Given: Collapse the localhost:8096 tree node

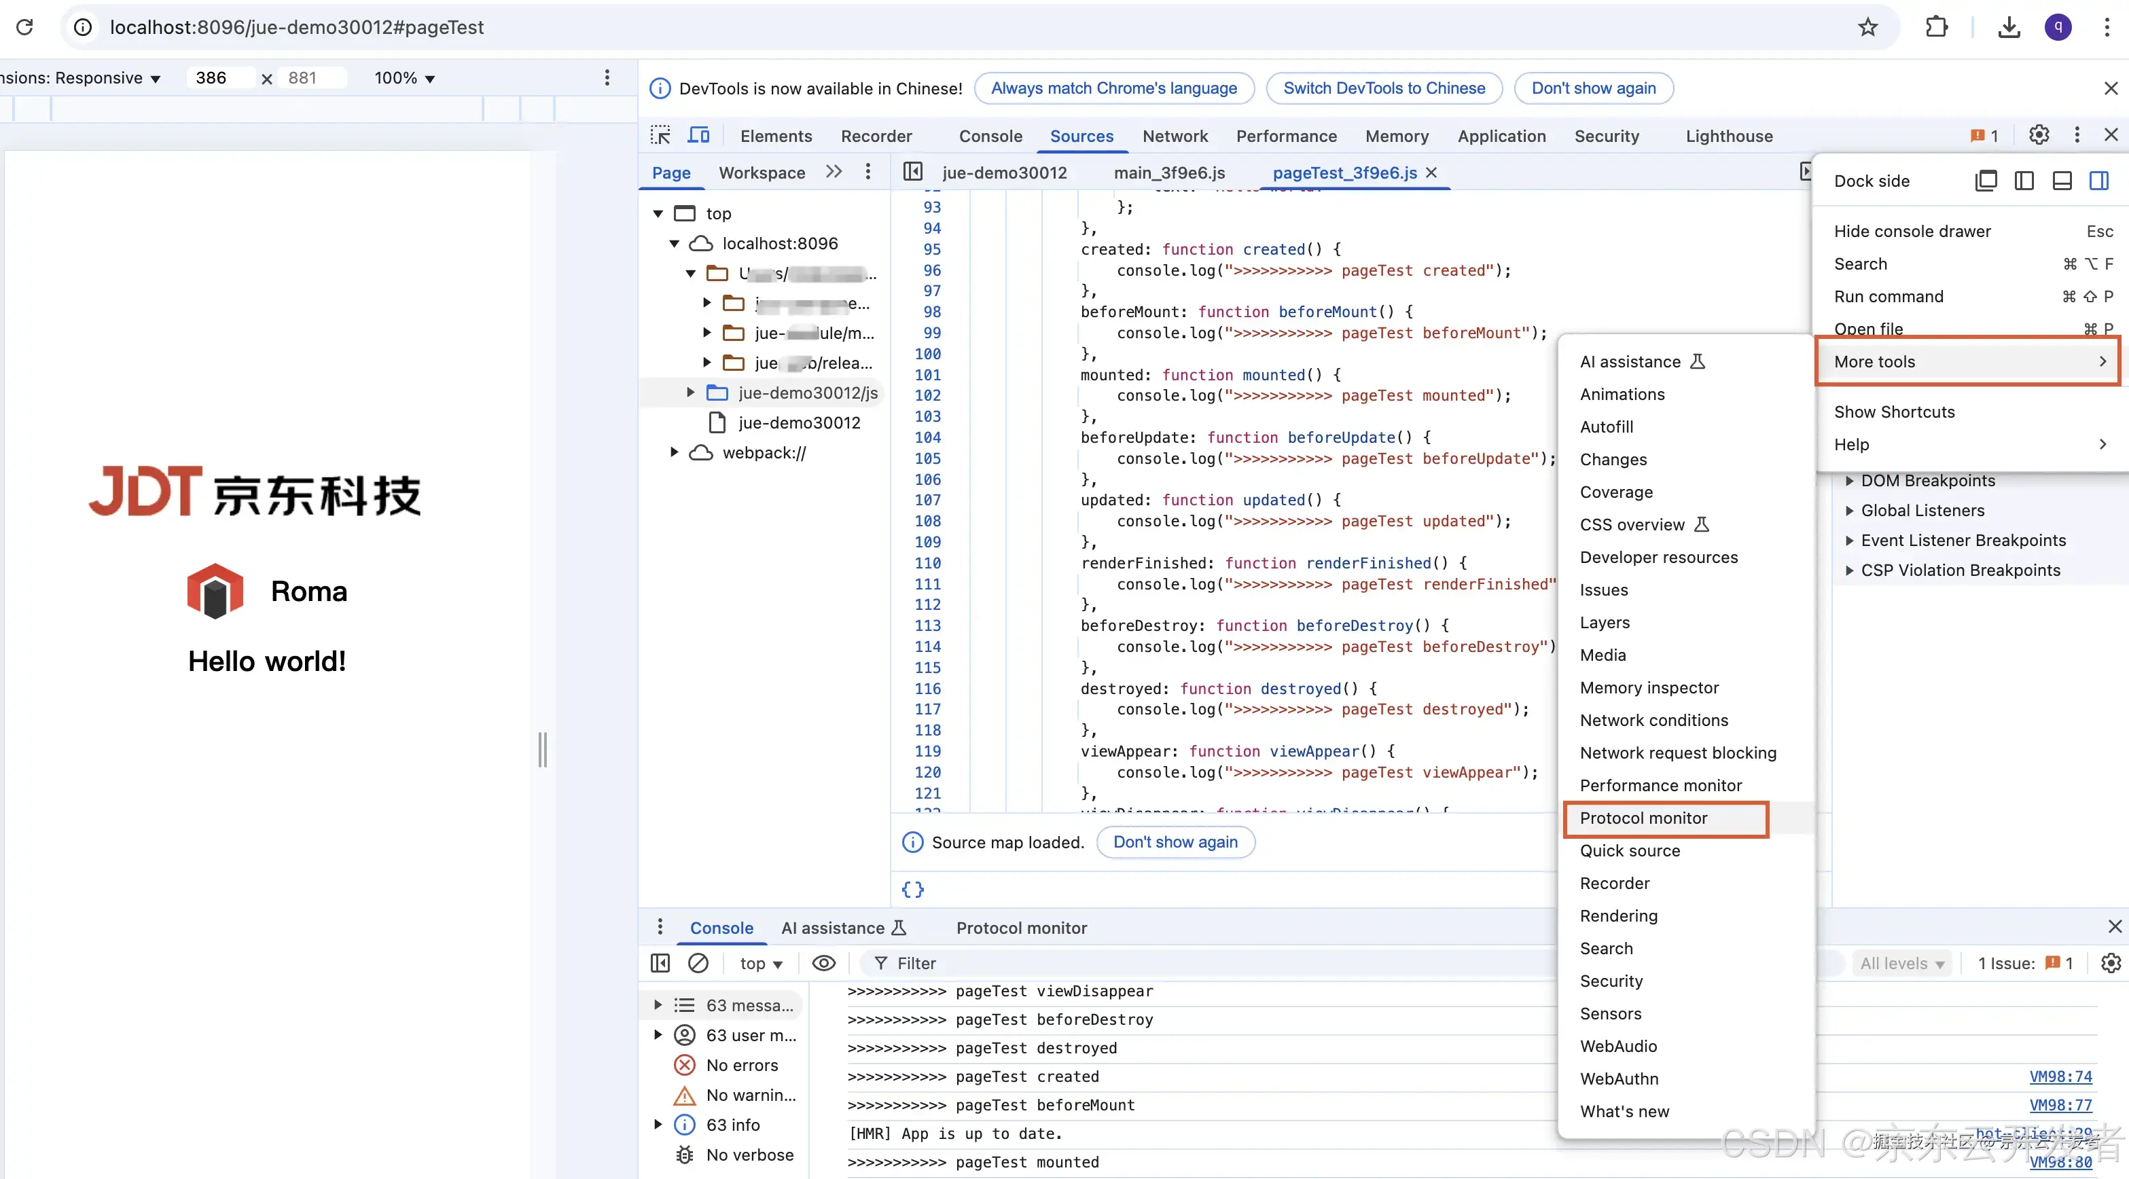Looking at the screenshot, I should (x=674, y=243).
